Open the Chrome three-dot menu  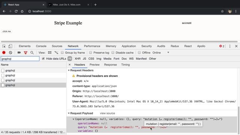click(x=236, y=11)
